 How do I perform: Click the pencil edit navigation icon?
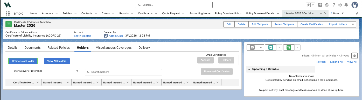pos(357,13)
